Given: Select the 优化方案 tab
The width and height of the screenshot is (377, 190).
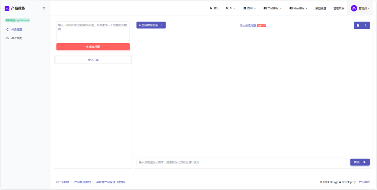Looking at the screenshot, I should (93, 60).
